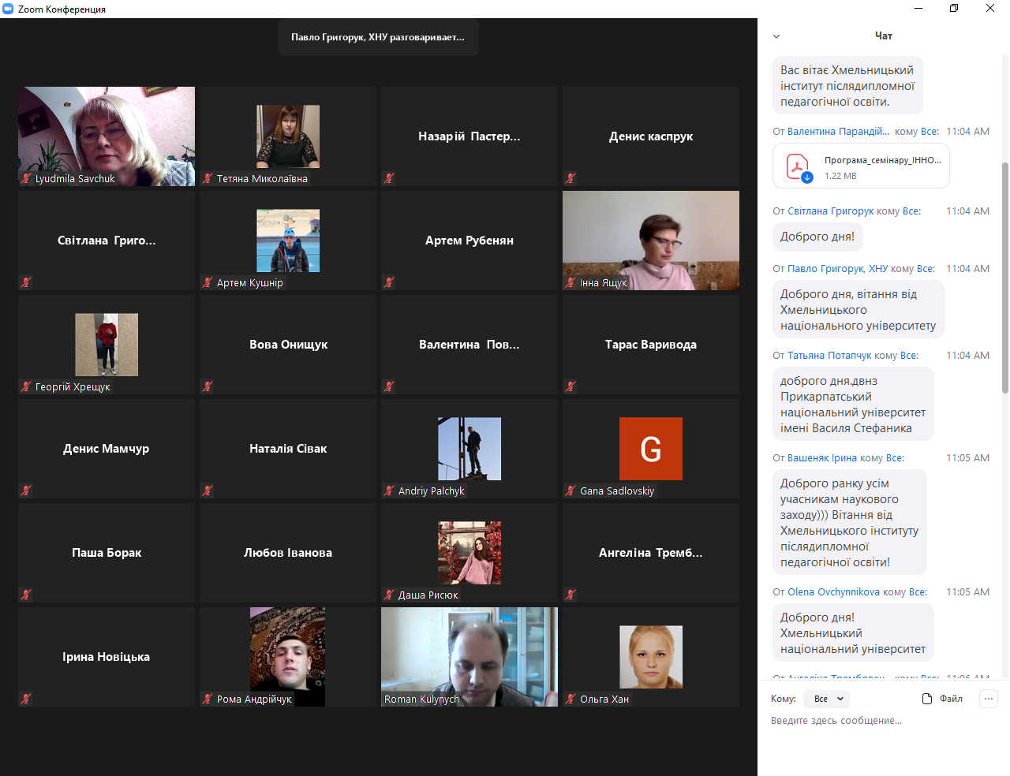This screenshot has width=1010, height=776.
Task: Download the Програма_семінару attachment via arrow badge
Action: (x=807, y=177)
